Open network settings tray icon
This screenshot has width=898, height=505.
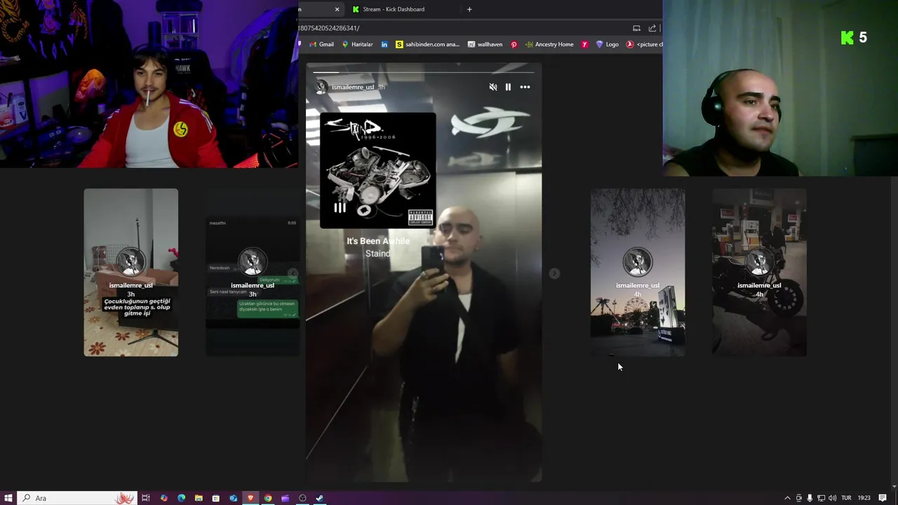(x=821, y=498)
